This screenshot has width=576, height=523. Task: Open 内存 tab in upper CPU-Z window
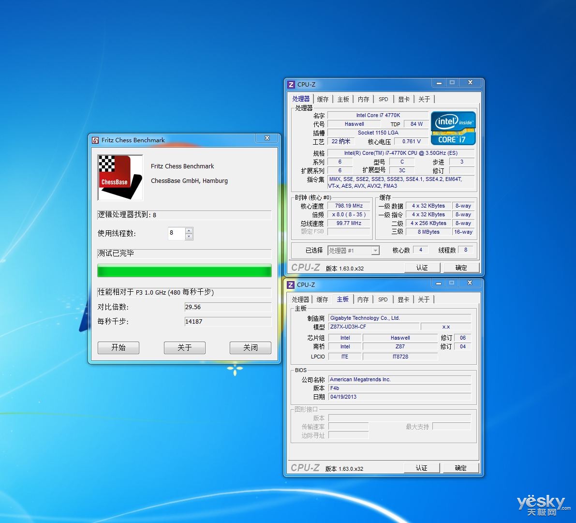pyautogui.click(x=363, y=99)
